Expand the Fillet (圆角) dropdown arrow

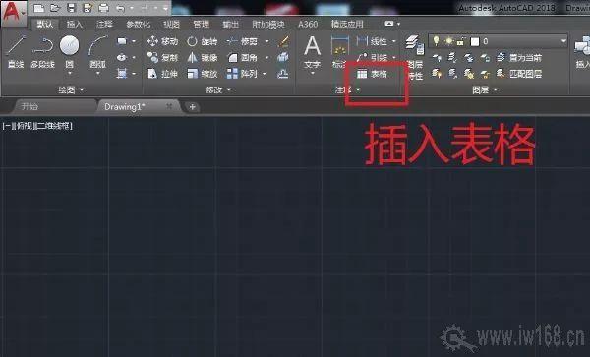click(266, 58)
